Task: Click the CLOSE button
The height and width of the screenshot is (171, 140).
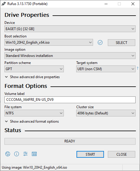Action: tap(121, 154)
